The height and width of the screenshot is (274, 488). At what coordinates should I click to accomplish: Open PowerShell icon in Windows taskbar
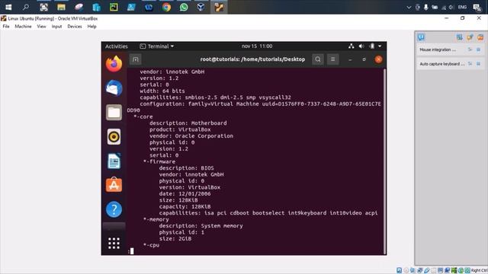(x=131, y=7)
